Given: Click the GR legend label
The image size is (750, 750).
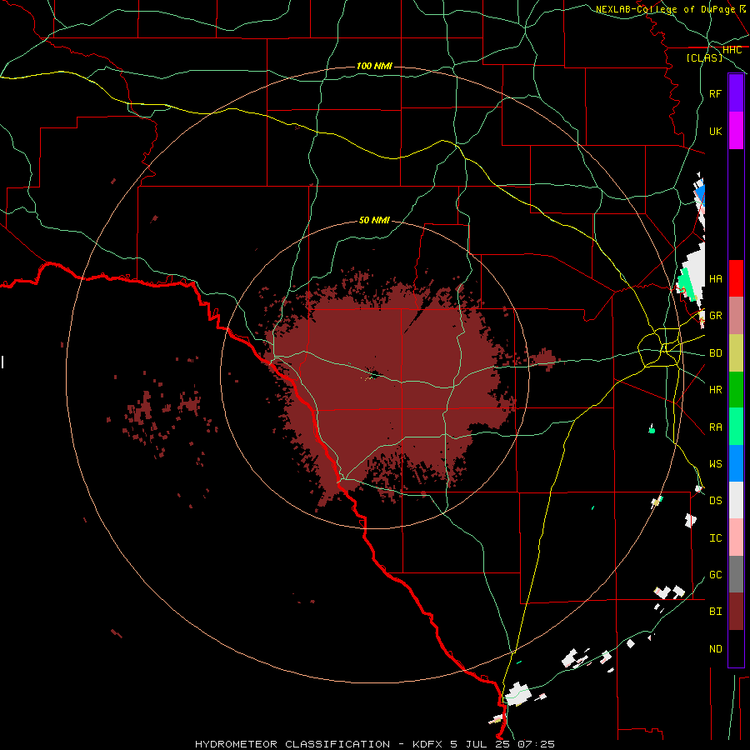Looking at the screenshot, I should (715, 316).
